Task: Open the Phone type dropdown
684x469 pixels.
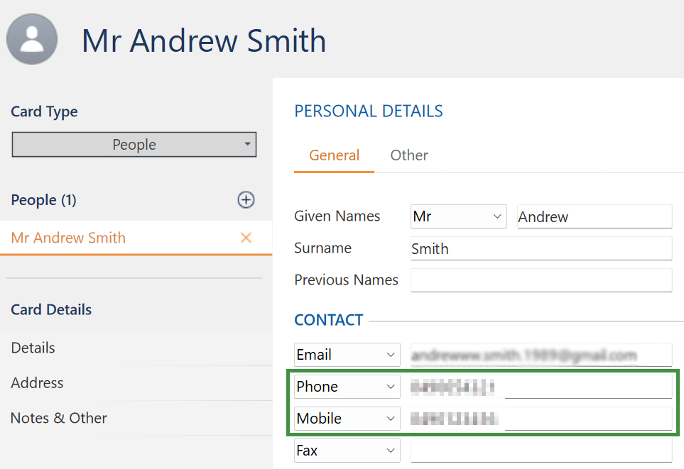Action: 347,387
